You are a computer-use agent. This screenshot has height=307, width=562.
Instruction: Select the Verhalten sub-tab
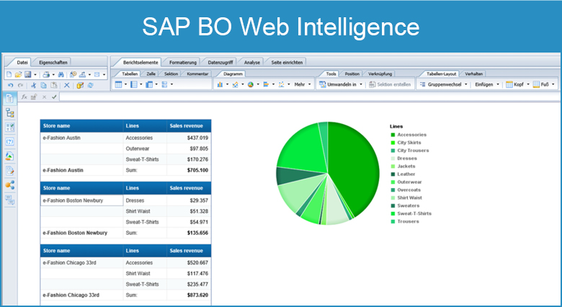coord(473,74)
